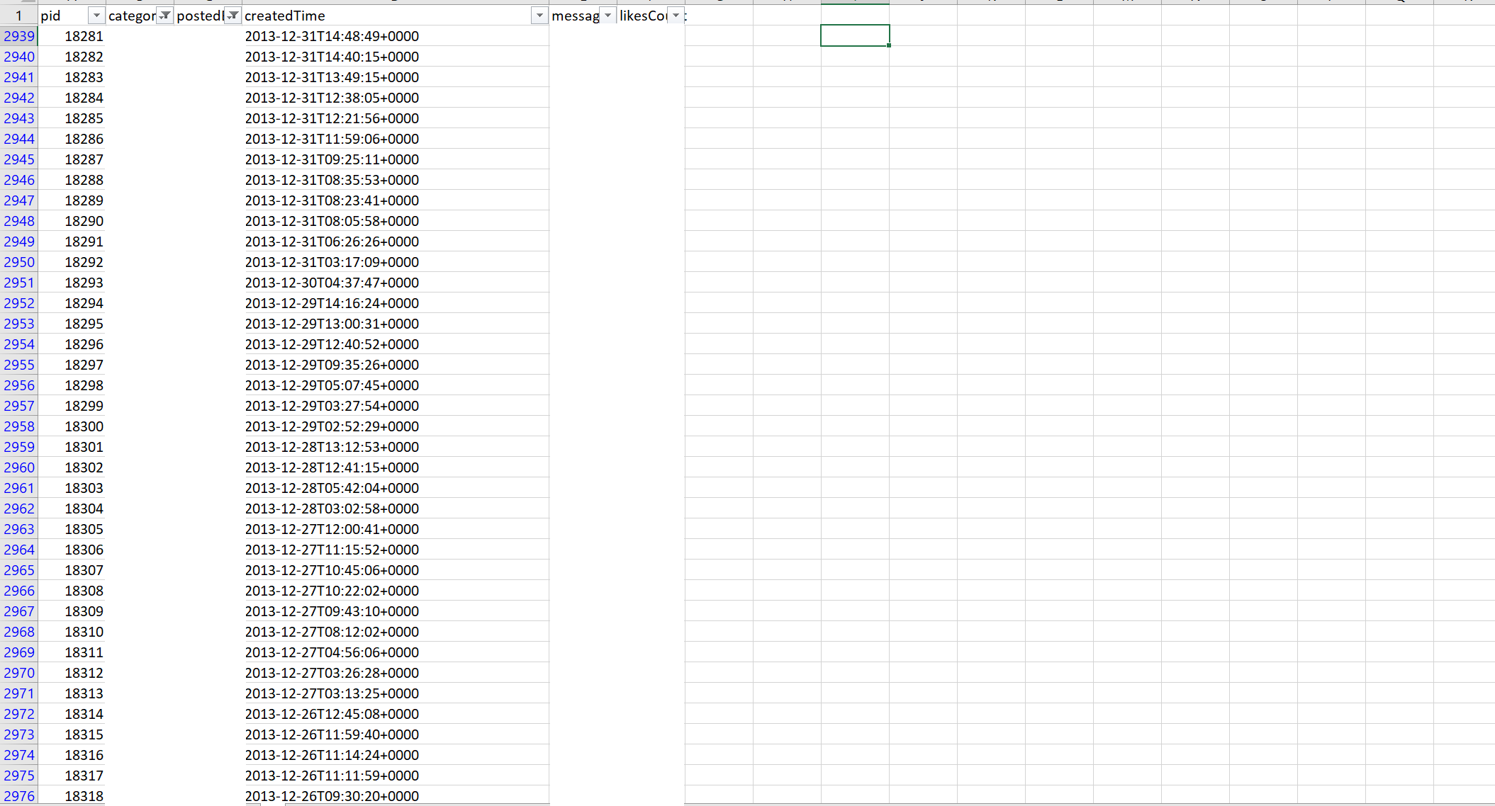Open the pid column filter dropdown
This screenshot has width=1495, height=806.
pos(96,16)
